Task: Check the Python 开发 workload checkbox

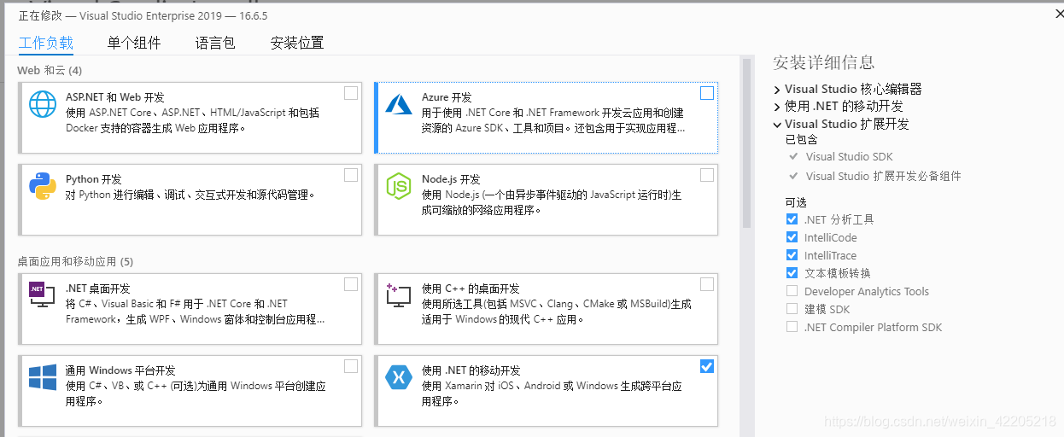Action: coord(351,175)
